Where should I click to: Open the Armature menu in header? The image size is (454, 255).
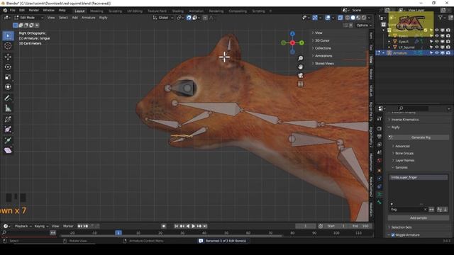point(88,18)
